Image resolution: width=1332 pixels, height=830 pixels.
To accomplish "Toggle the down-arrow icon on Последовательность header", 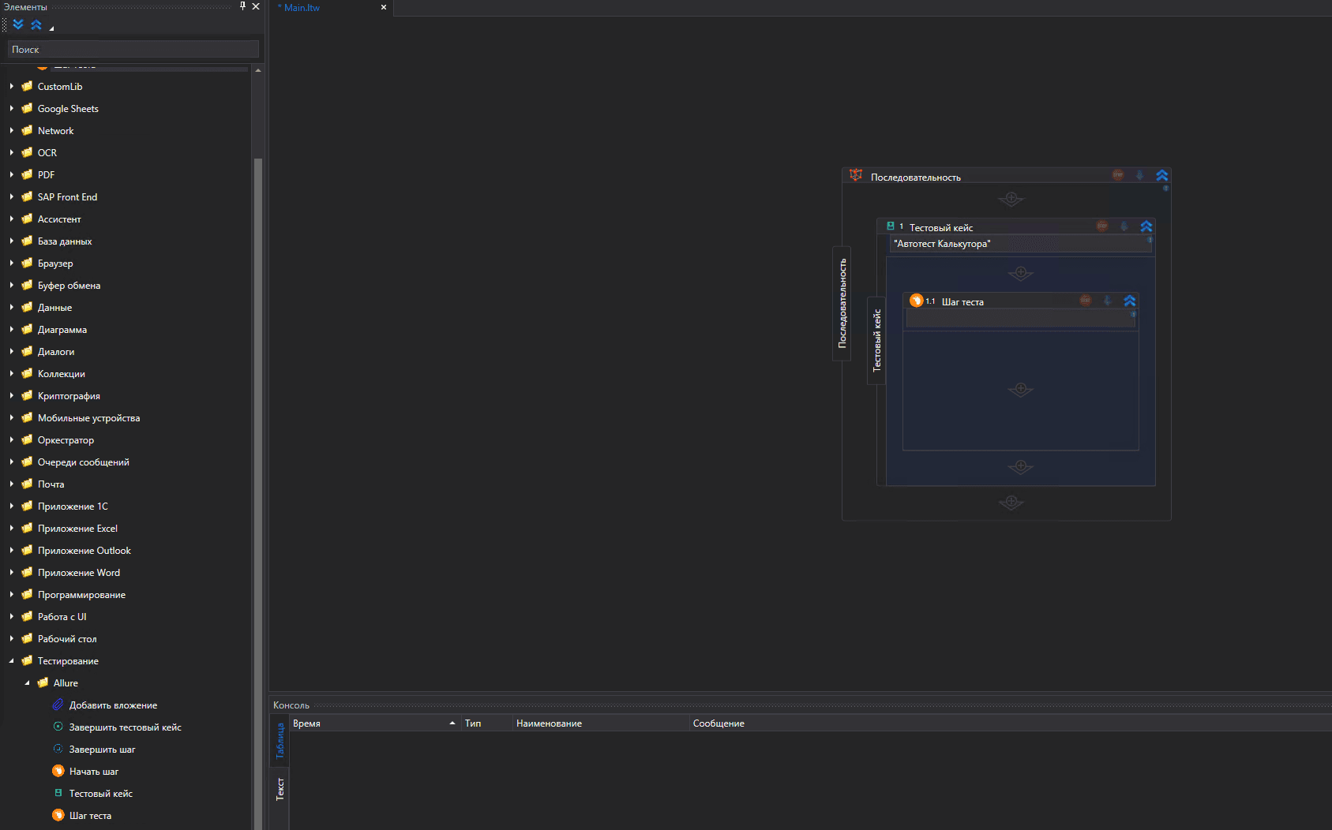I will pos(1139,175).
